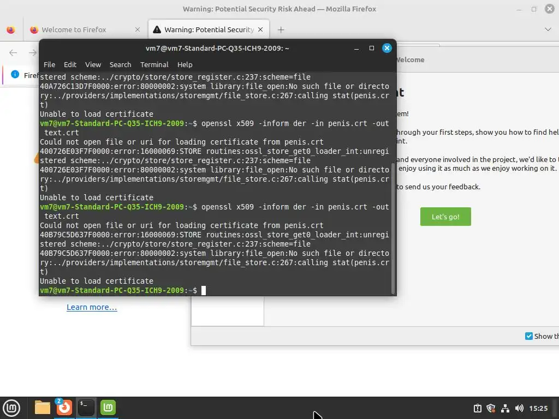Go back in Firefox
559x419 pixels.
pos(13,53)
